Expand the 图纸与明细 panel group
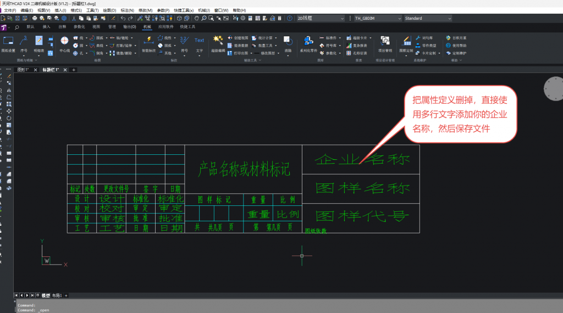This screenshot has height=313, width=563. pyautogui.click(x=27, y=60)
